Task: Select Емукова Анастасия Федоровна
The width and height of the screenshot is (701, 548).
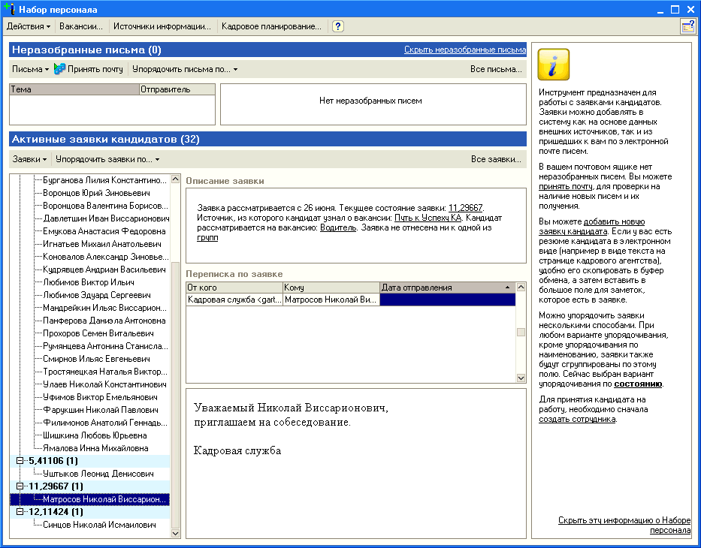Action: 104,231
